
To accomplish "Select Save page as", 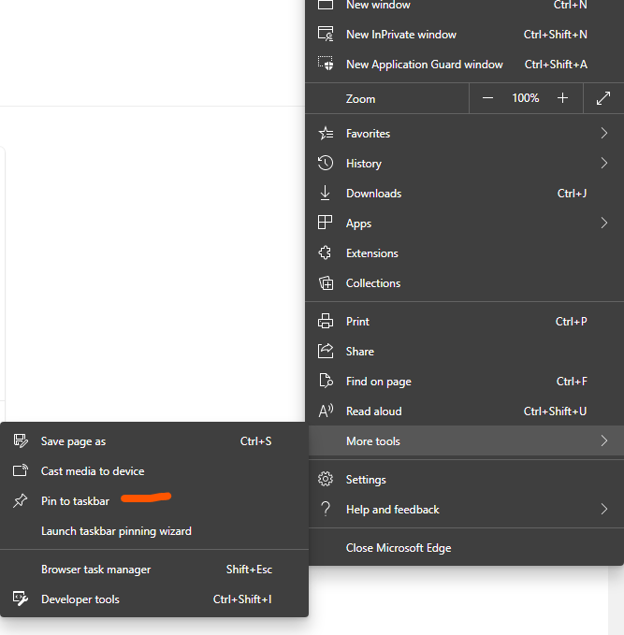I will 154,441.
